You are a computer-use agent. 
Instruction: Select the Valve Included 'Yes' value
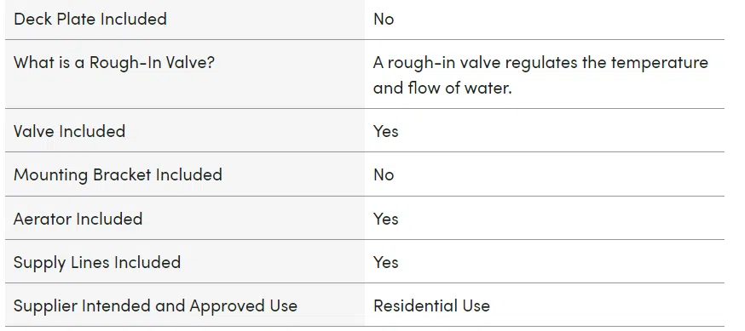[x=386, y=131]
